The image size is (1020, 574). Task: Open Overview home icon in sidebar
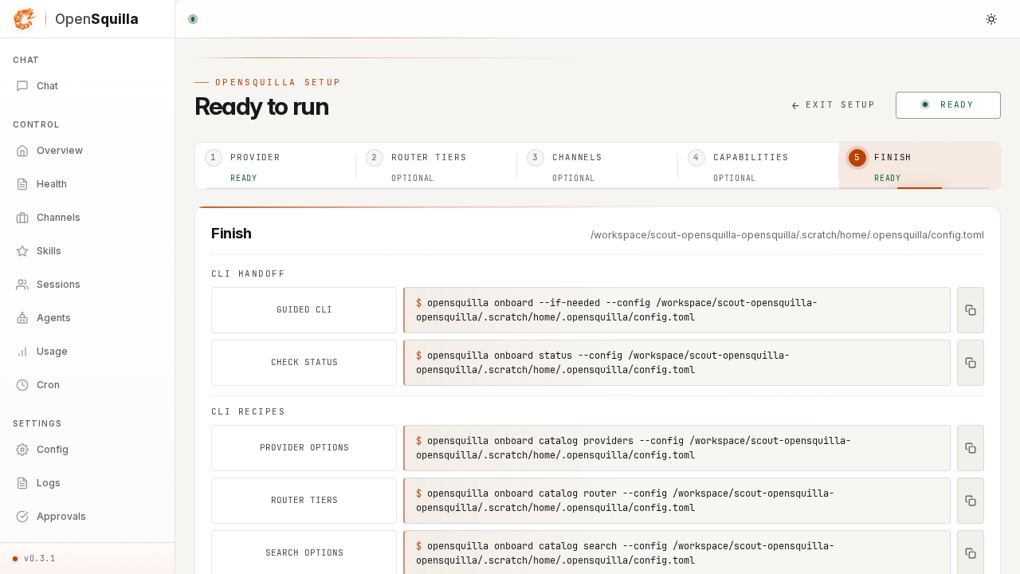point(22,151)
